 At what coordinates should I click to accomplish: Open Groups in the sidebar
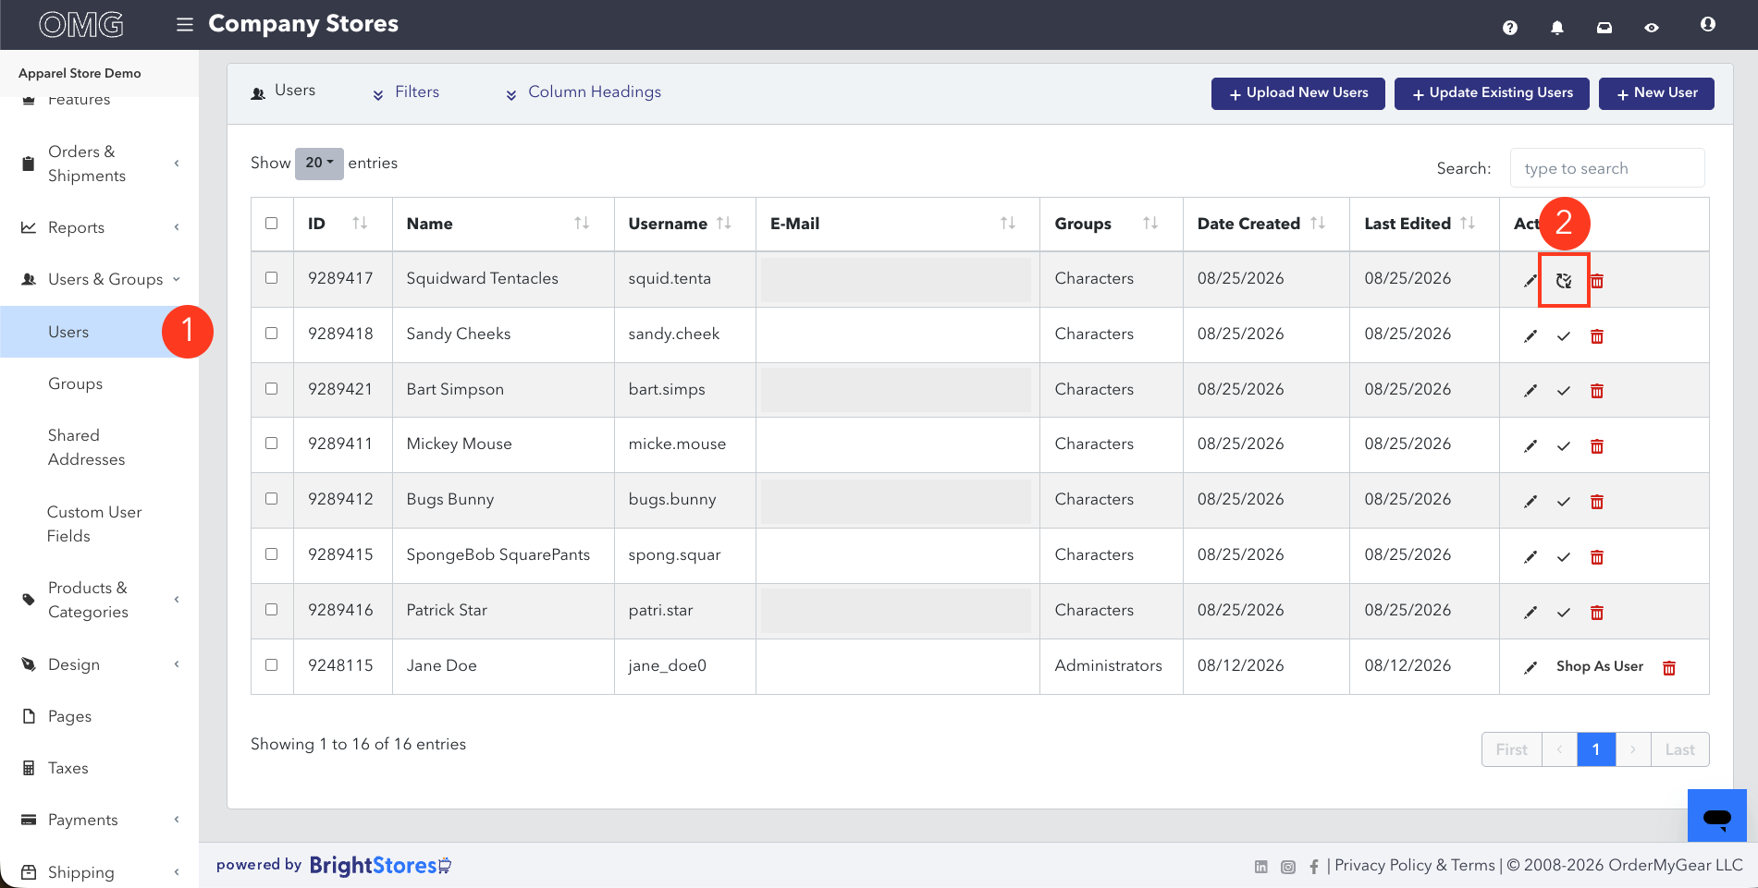76,383
